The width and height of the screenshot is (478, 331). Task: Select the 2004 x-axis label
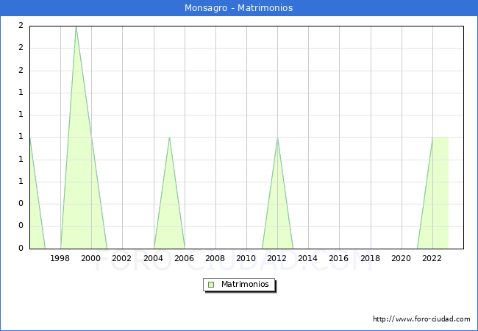point(153,258)
